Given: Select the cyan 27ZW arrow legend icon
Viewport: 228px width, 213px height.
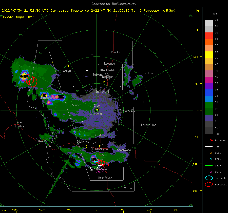Looking at the screenshot, I should [x=209, y=159].
